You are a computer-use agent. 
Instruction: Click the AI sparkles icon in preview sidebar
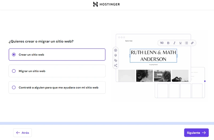point(116,65)
